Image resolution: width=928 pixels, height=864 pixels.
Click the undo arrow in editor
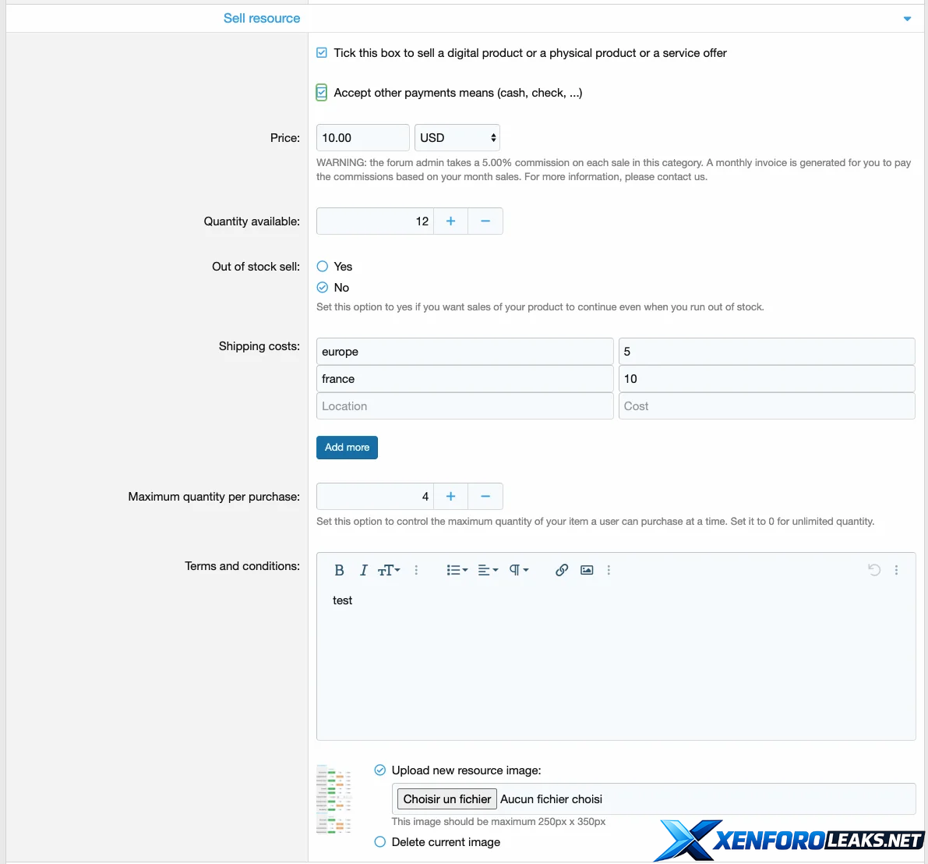[874, 570]
